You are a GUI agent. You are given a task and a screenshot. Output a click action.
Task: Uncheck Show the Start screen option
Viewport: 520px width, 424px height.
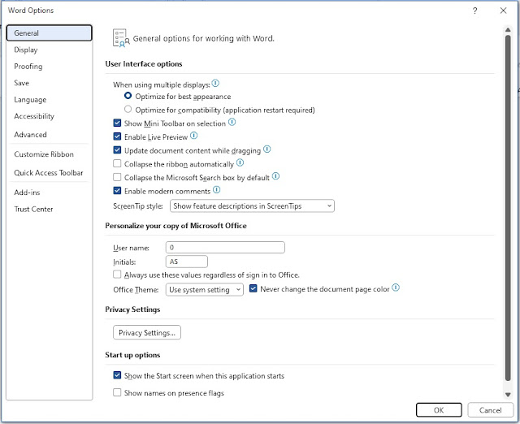(x=117, y=375)
